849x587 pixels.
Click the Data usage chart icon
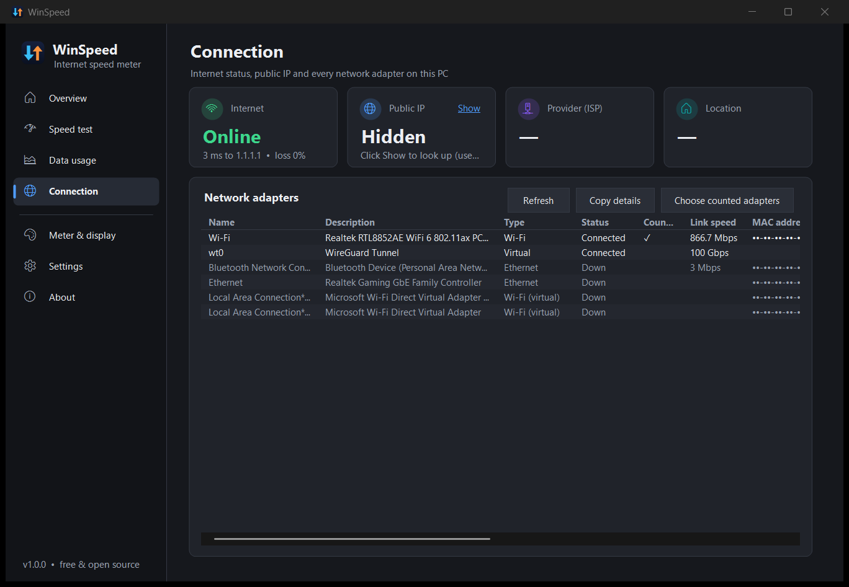(30, 160)
